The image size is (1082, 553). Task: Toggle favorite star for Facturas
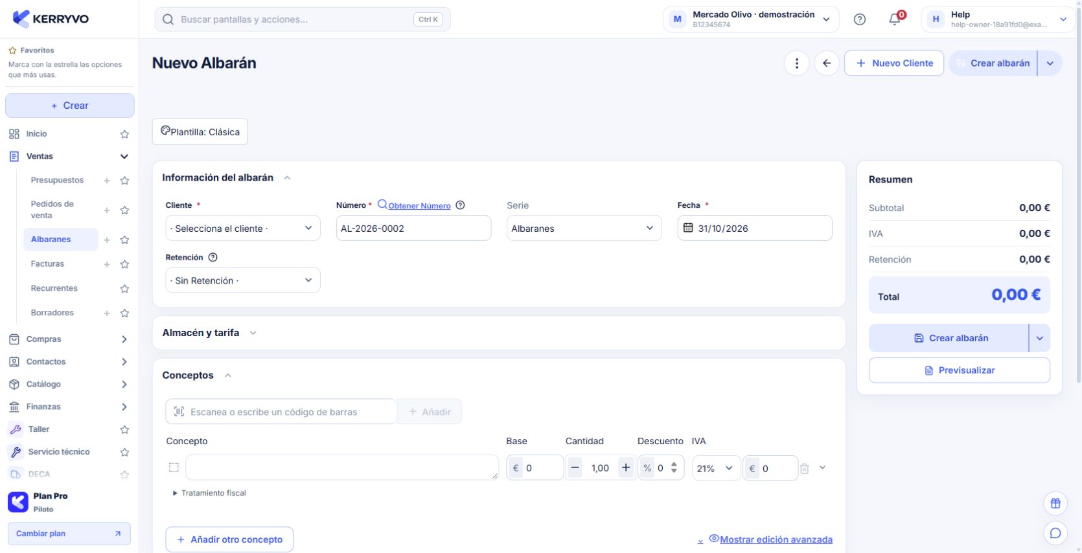point(124,264)
